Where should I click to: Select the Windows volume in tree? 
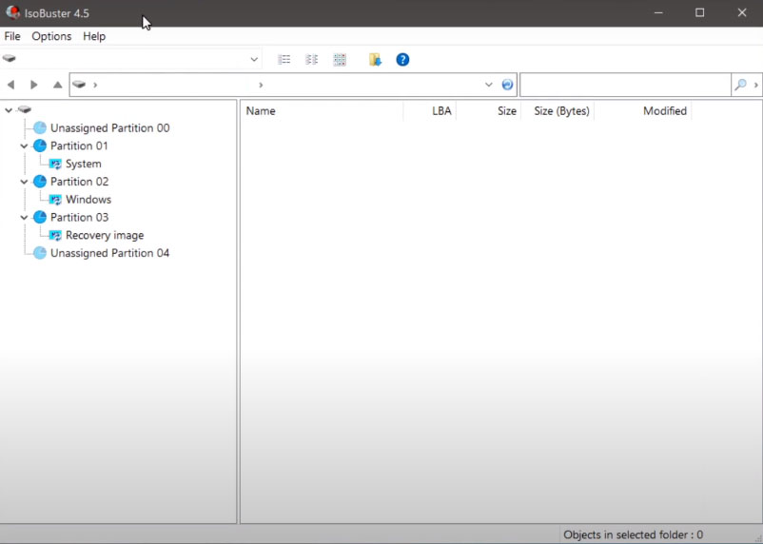88,200
